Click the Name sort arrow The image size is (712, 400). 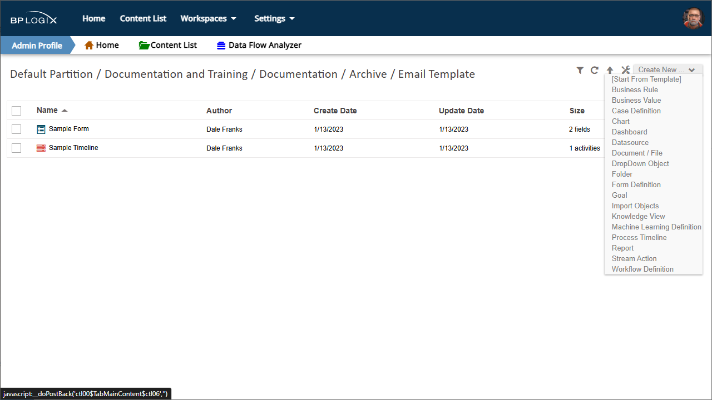tap(65, 111)
